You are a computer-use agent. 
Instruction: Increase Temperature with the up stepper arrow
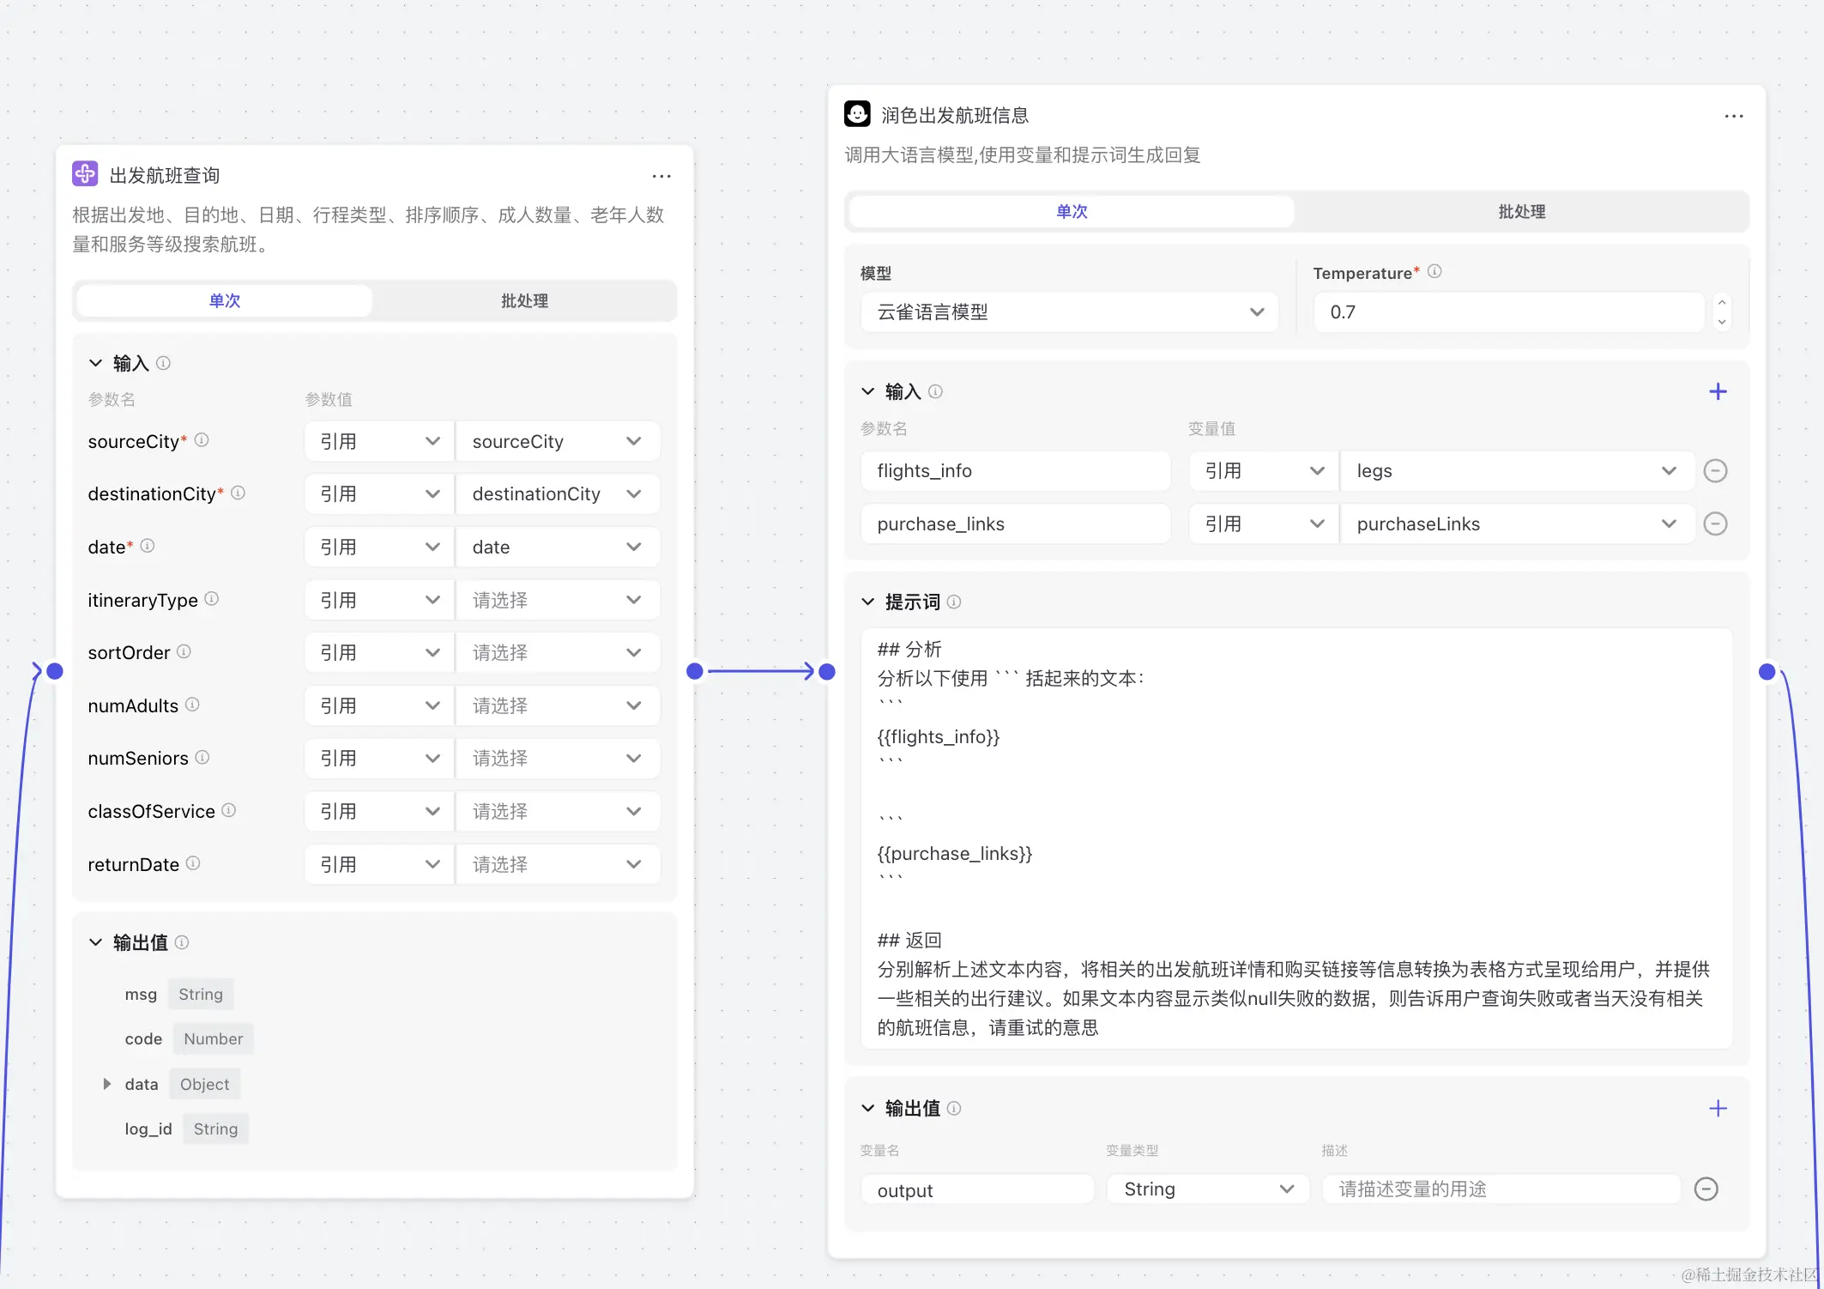coord(1721,302)
